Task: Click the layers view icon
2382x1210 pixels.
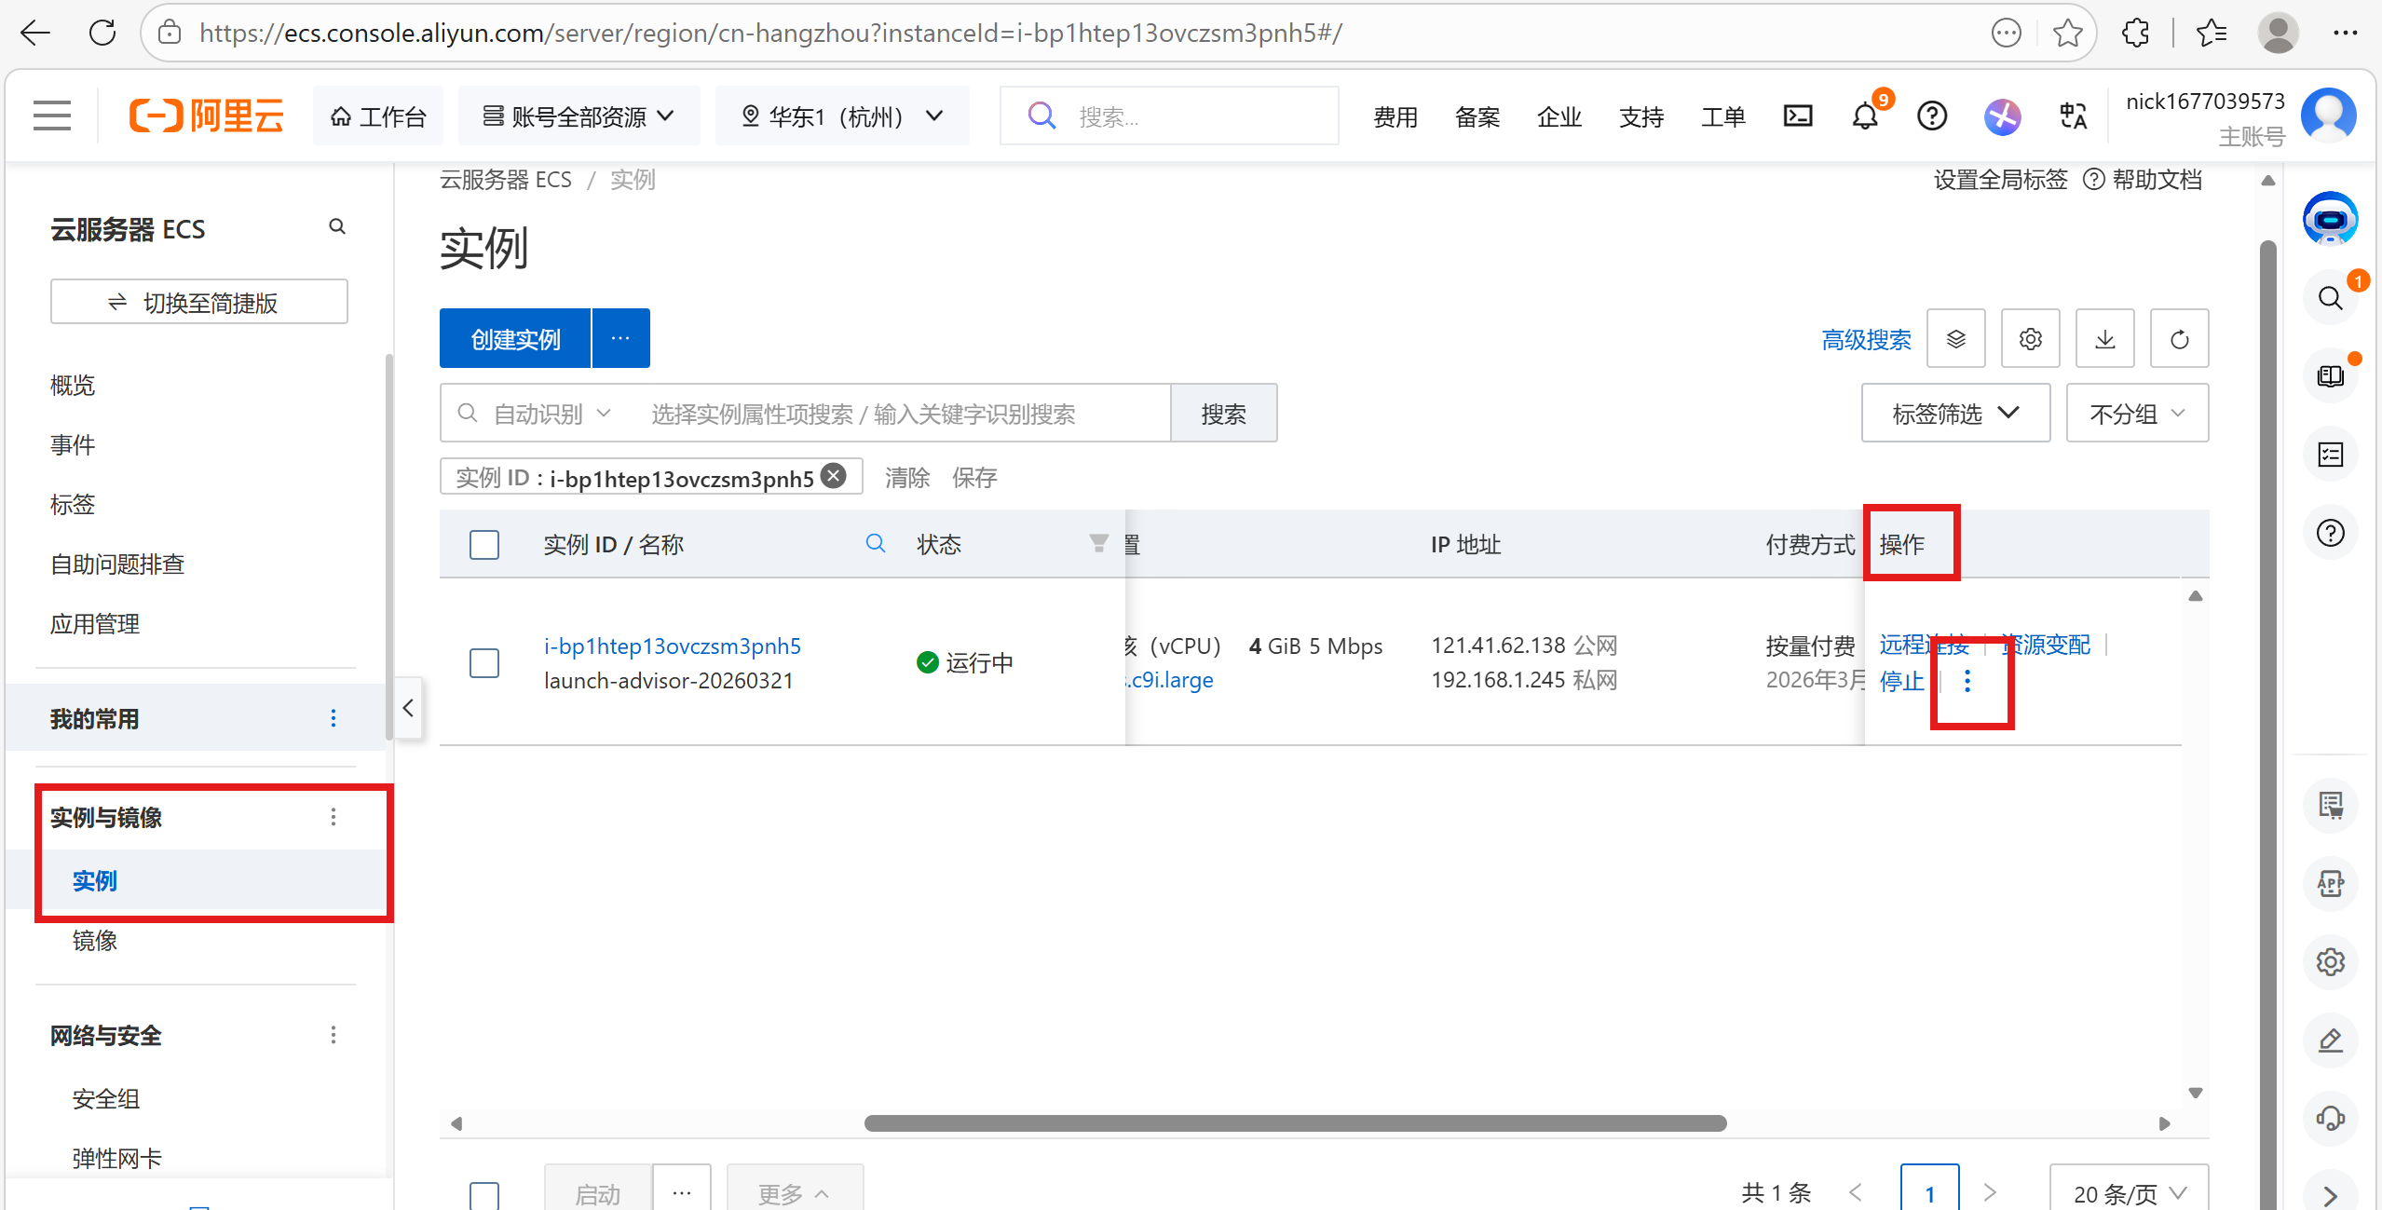Action: pos(1955,339)
